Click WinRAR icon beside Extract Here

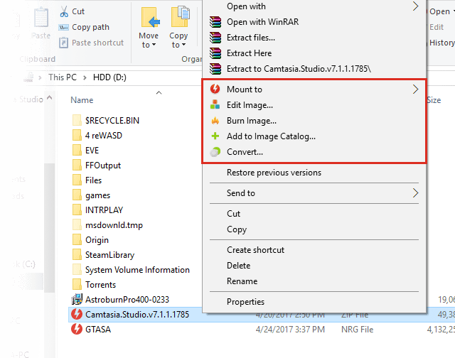point(215,53)
